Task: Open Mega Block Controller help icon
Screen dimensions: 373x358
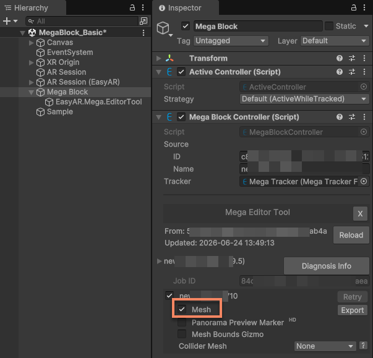Action: 340,117
